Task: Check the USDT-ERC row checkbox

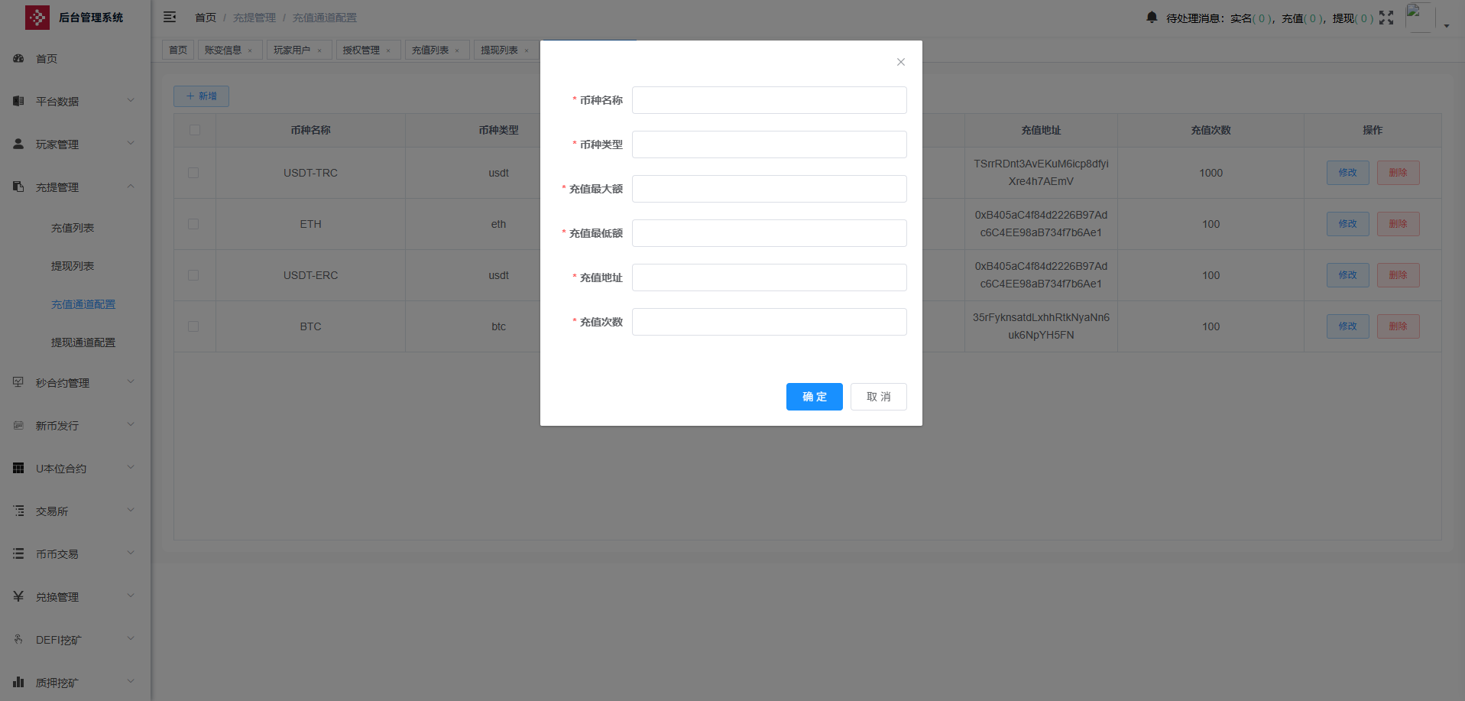Action: [x=193, y=275]
